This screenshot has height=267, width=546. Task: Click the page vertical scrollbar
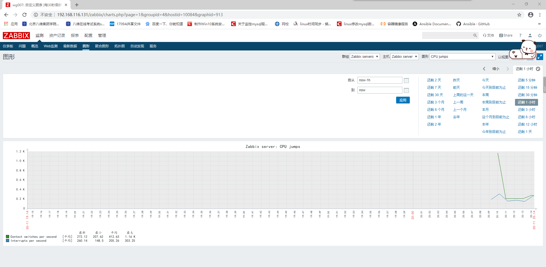(545, 85)
